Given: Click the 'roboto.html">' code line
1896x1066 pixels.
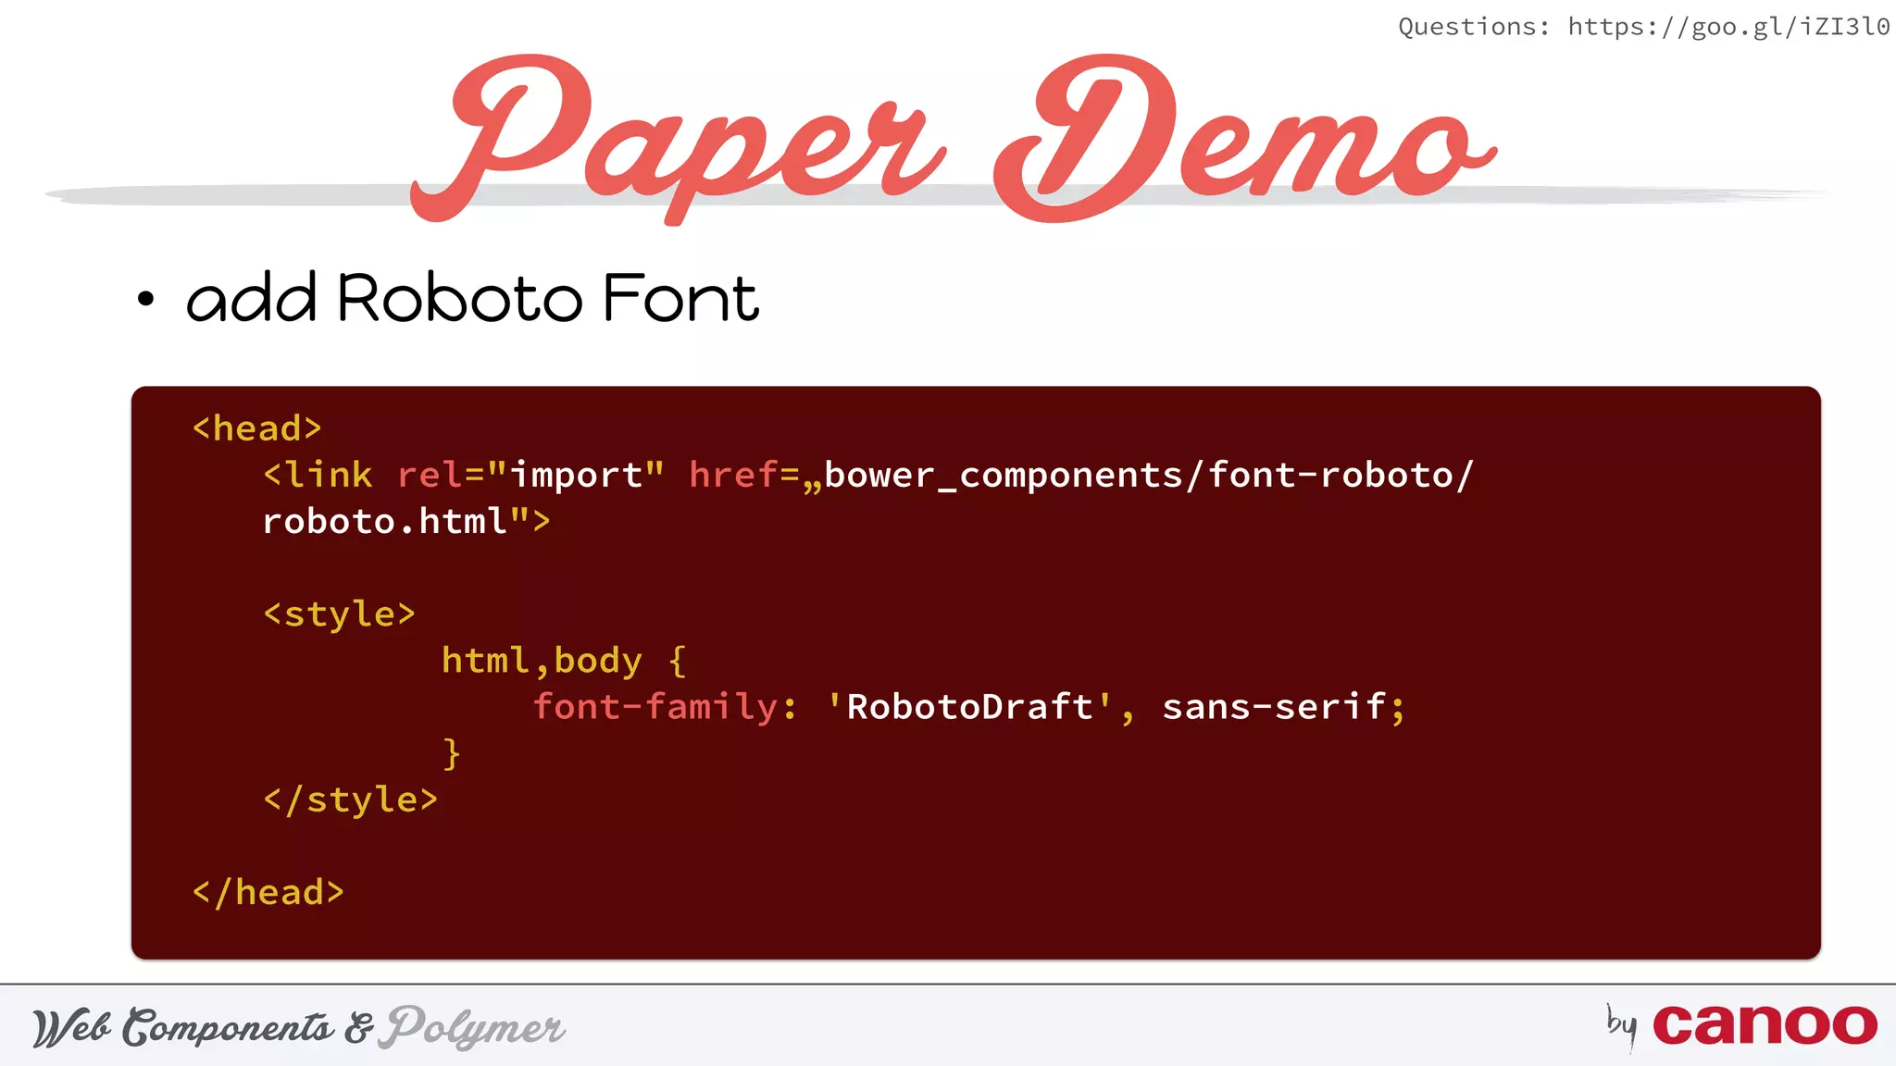Looking at the screenshot, I should click(406, 521).
